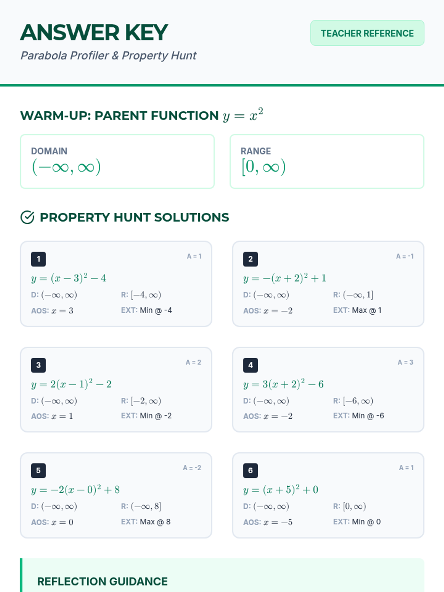This screenshot has height=592, width=444.
Task: Click the number 4 problem badge
Action: [x=250, y=365]
